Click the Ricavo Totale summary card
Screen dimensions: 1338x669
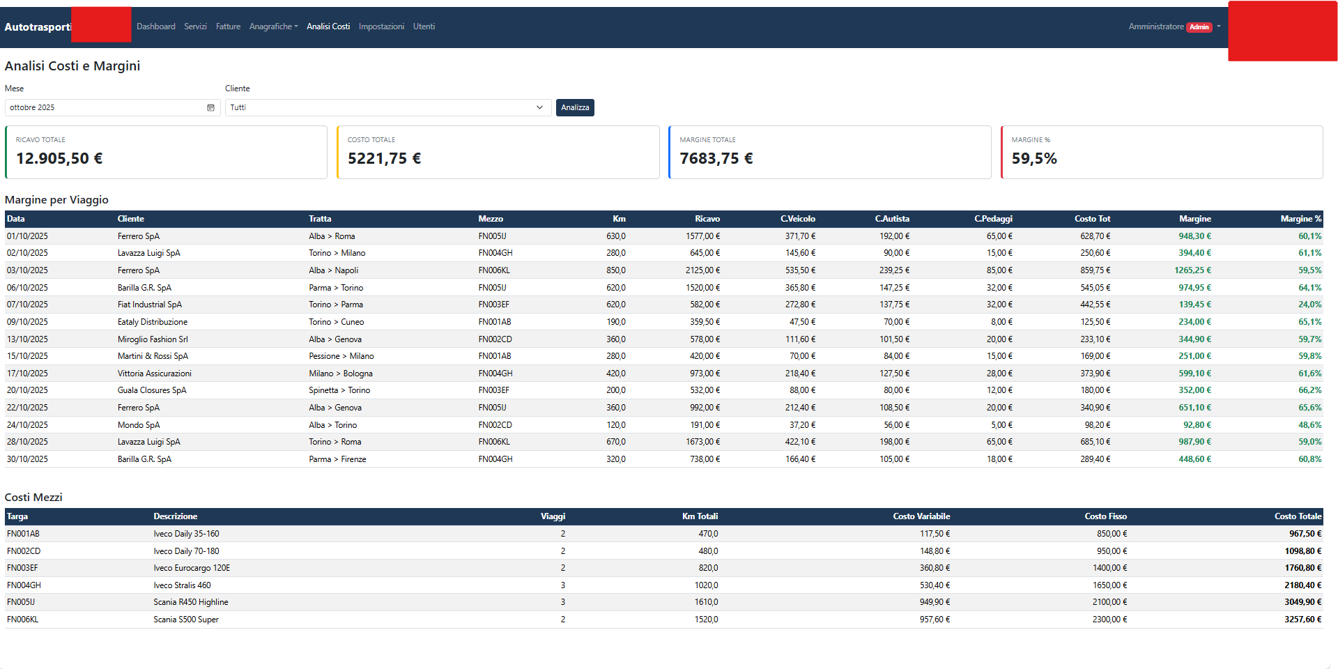(165, 152)
